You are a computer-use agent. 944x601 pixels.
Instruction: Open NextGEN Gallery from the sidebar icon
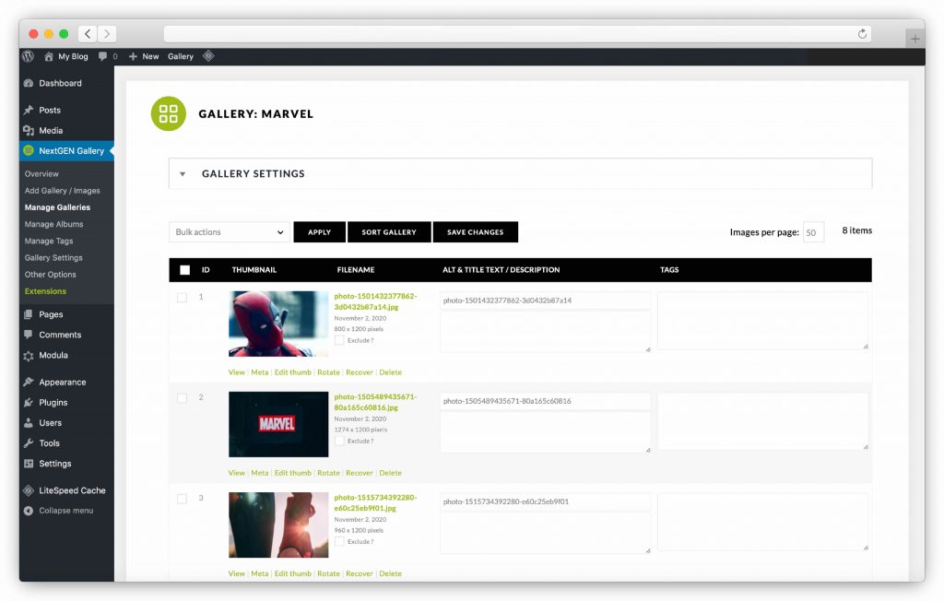point(29,150)
